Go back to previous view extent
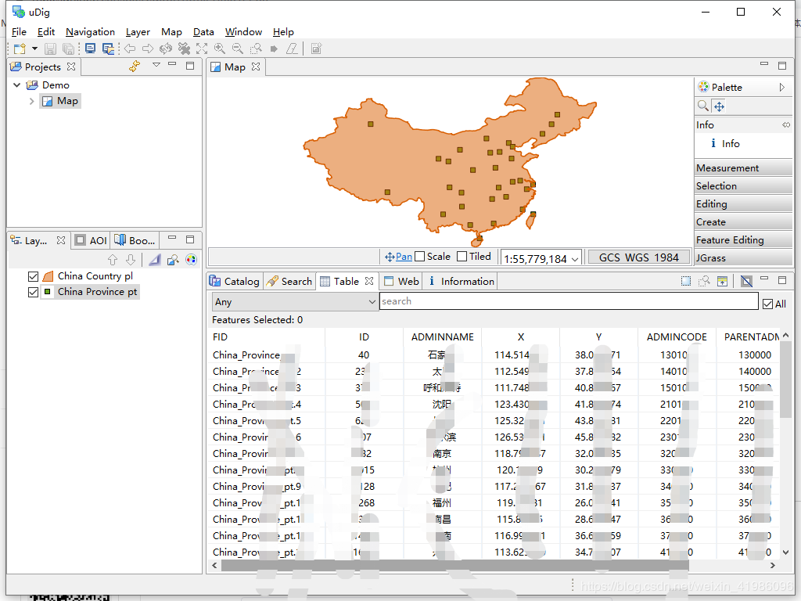 point(131,49)
